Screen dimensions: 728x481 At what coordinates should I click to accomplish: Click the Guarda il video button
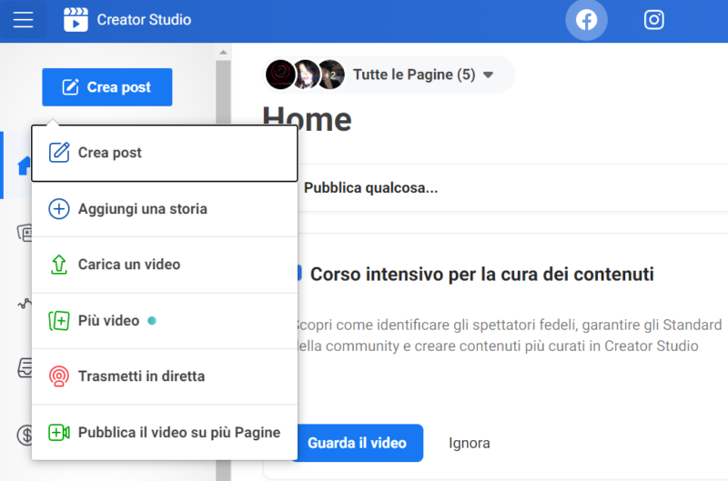(x=357, y=443)
